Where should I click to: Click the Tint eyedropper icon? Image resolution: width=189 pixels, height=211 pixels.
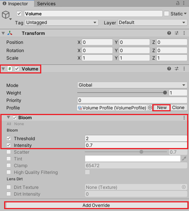[x=184, y=159]
